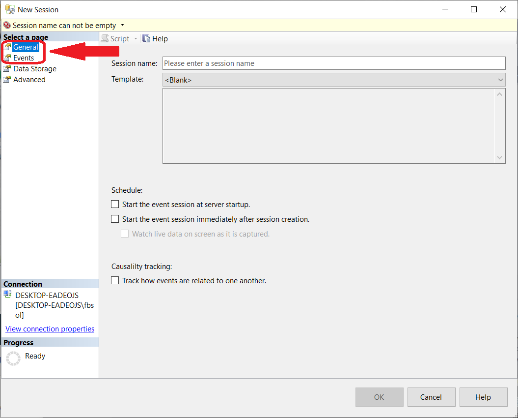Check start session immediately after creation
Screen dimensions: 518x418
point(115,219)
